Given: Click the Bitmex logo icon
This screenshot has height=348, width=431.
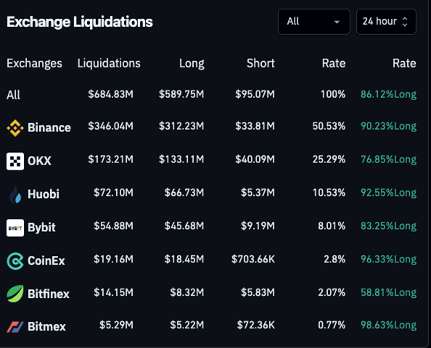Looking at the screenshot, I should 15,327.
